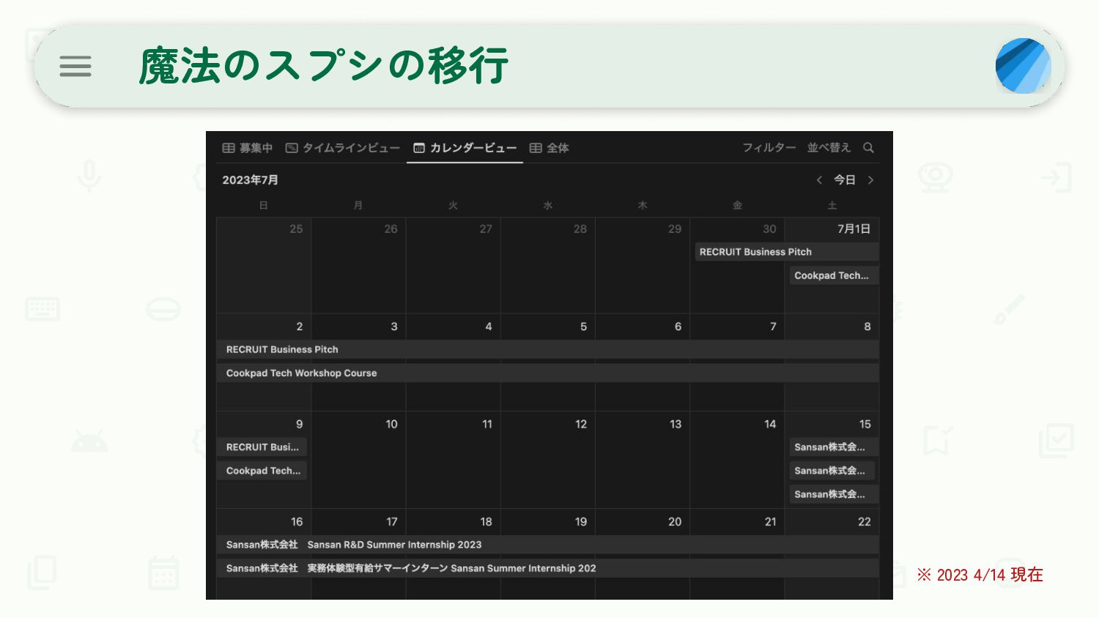Open the フィルター option
The height and width of the screenshot is (618, 1099).
(x=769, y=148)
